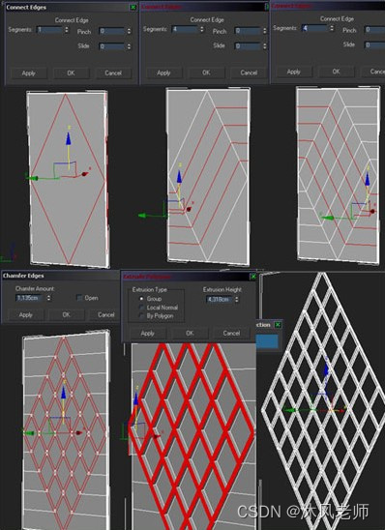Click Apply in Connect Edges dialog with Segments 1
Image resolution: width=385 pixels, height=530 pixels.
coord(29,73)
